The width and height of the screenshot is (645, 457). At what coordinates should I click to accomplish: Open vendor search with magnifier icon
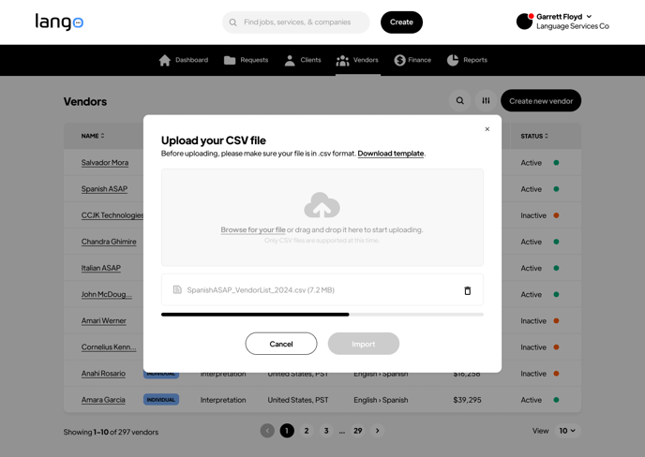(459, 101)
